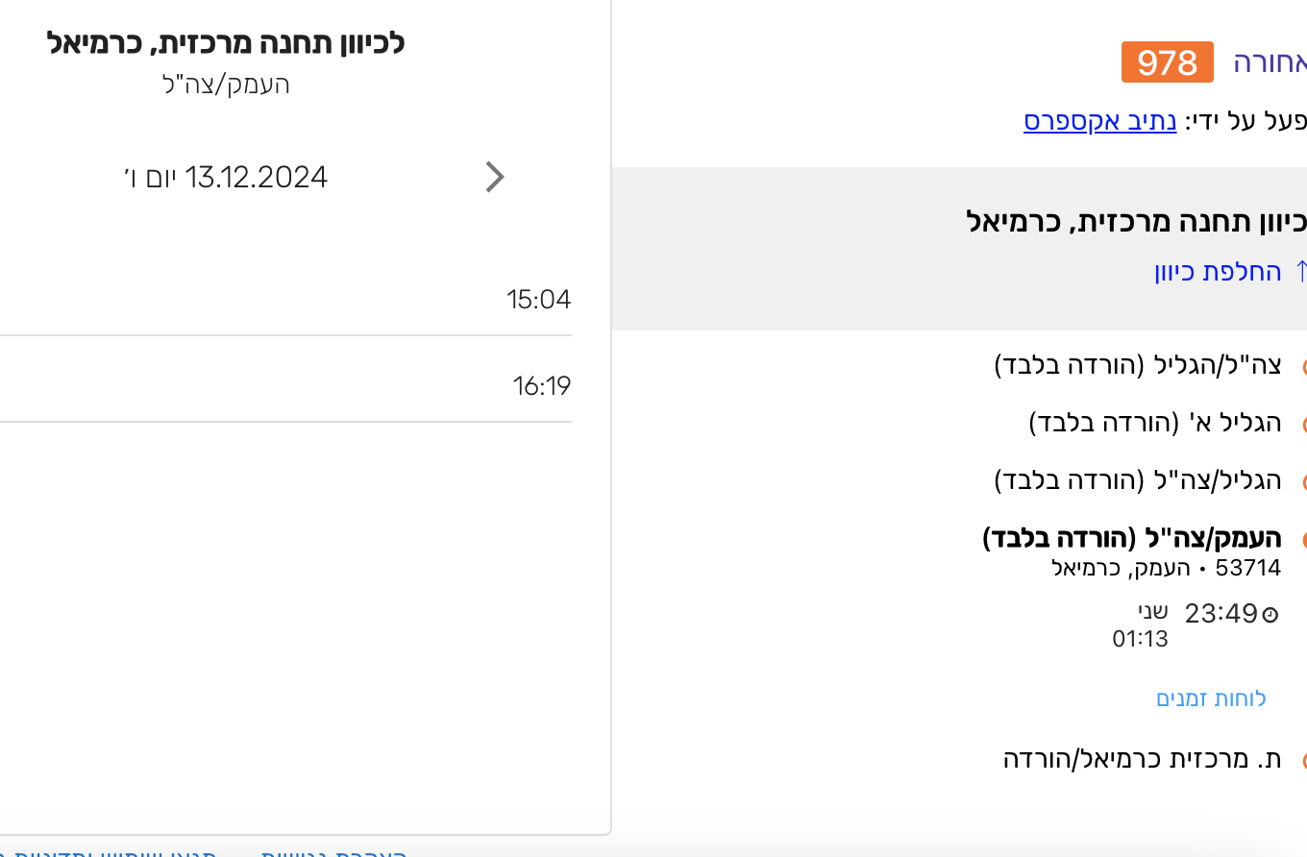This screenshot has height=857, width=1307.
Task: Expand the הגליל/צה"ל stop entry
Action: [x=1137, y=480]
